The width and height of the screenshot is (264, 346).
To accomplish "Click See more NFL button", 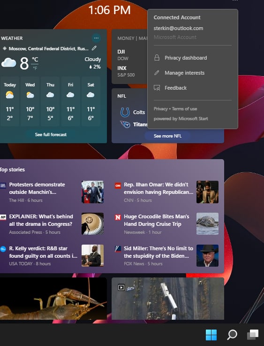I will point(167,136).
